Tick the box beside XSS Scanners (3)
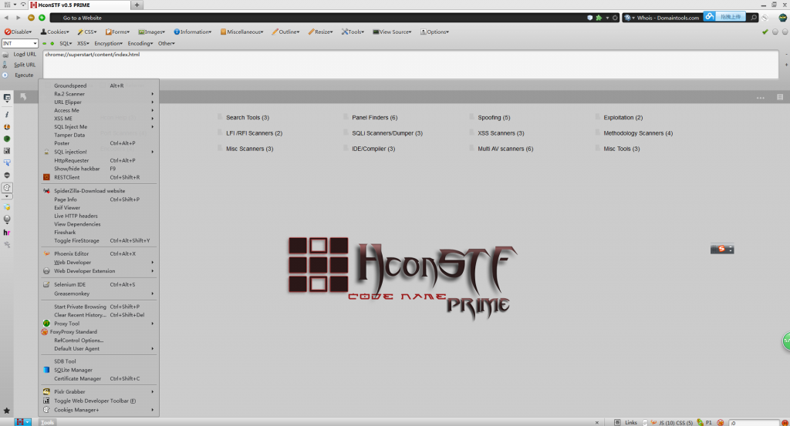The width and height of the screenshot is (790, 426). coord(471,132)
